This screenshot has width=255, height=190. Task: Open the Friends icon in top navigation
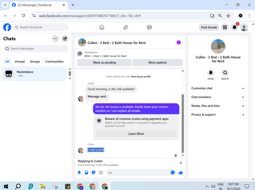125,27
